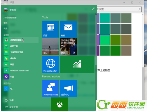Pick the gray-teal swatch in first row
The image size is (147, 111).
[116, 18]
